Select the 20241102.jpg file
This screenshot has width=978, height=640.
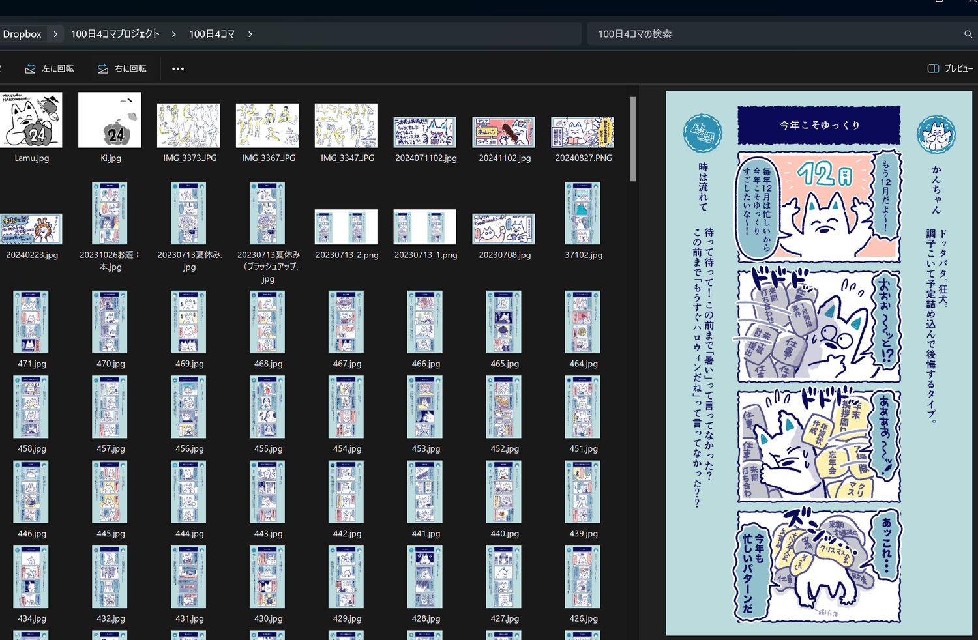tap(504, 132)
